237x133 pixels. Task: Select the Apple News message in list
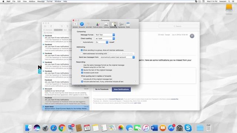[66, 108]
